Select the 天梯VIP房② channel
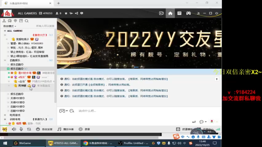This screenshot has width=262, height=147. [x=18, y=102]
